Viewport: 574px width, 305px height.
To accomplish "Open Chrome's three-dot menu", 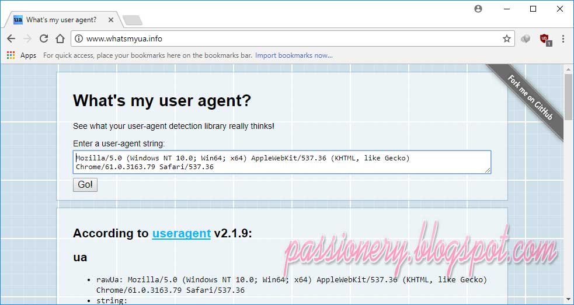I will point(563,38).
